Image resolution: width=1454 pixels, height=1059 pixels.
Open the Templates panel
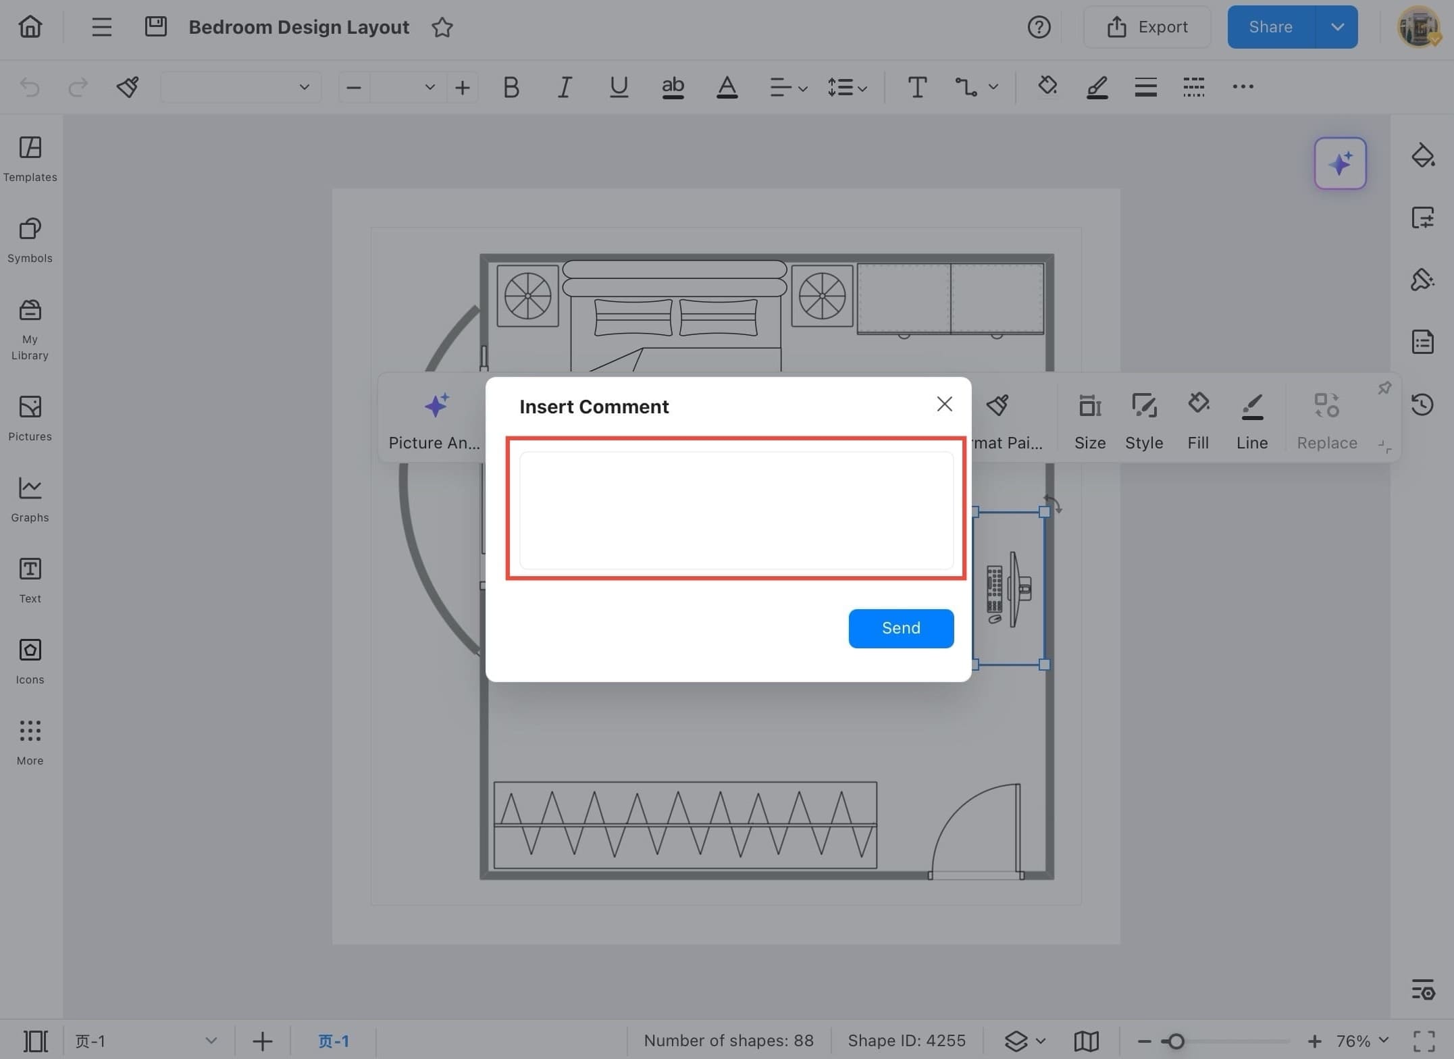click(30, 158)
